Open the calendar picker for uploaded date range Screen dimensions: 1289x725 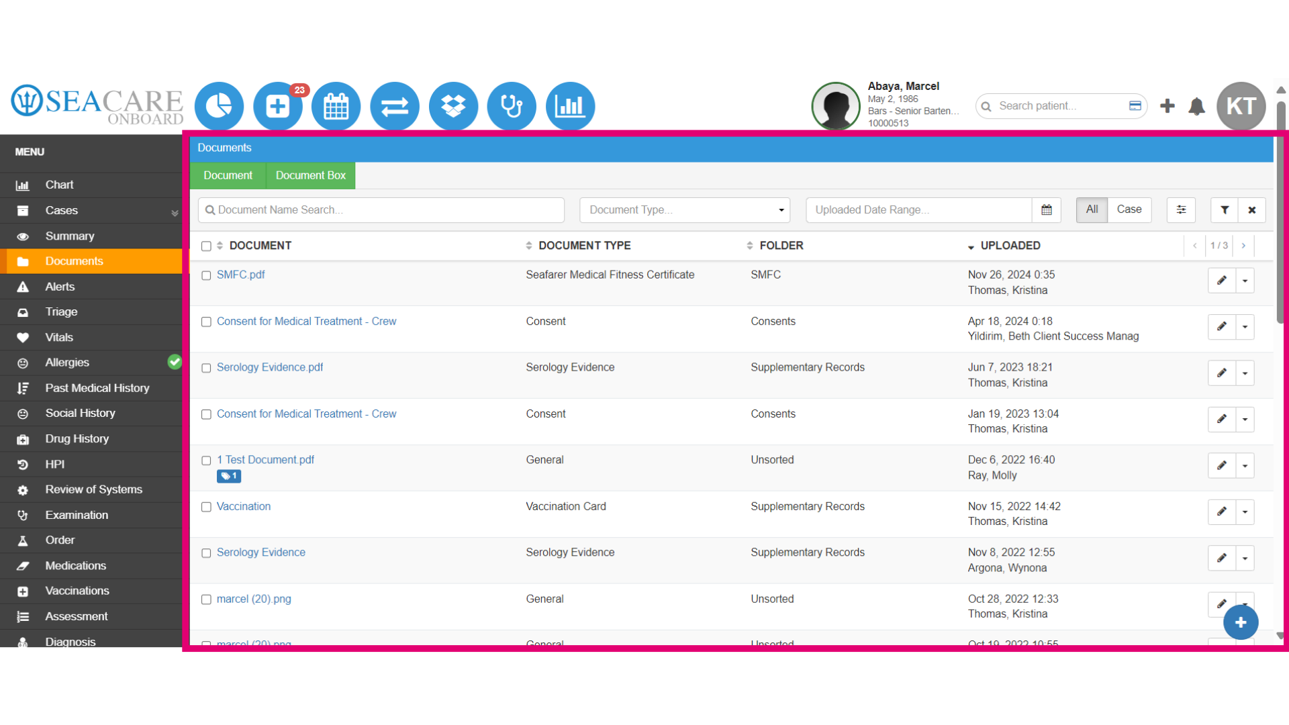click(x=1047, y=210)
